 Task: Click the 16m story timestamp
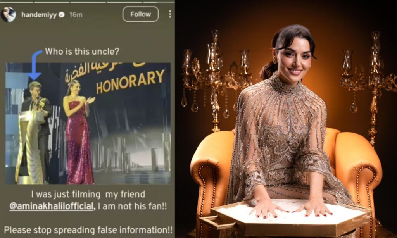pos(76,15)
